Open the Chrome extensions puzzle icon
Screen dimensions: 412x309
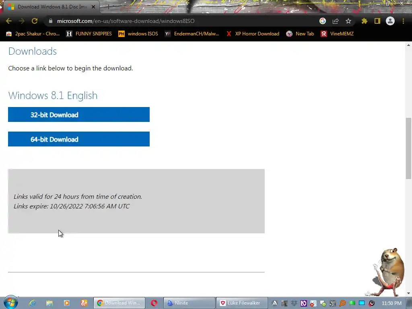(365, 21)
